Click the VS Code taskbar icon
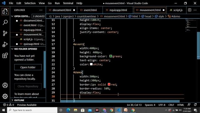 (x=118, y=110)
